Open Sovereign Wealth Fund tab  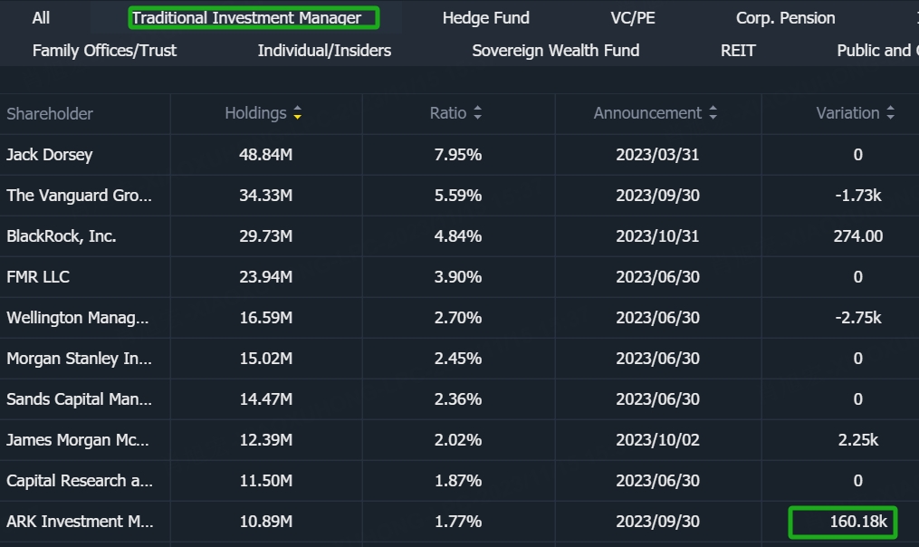click(555, 51)
